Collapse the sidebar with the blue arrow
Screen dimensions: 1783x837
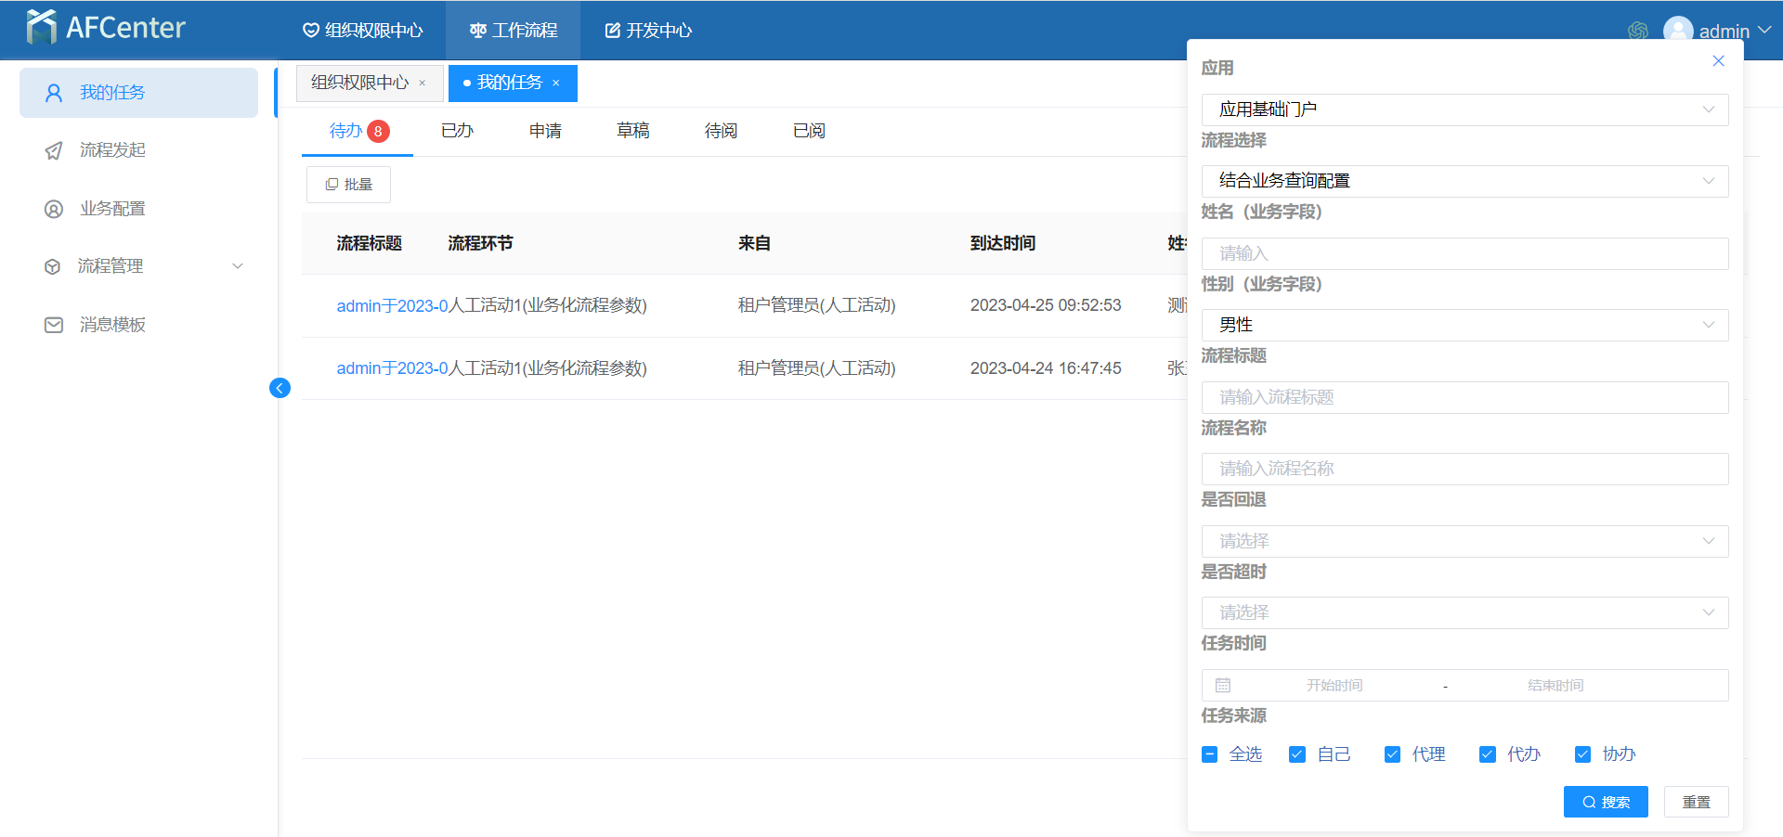(280, 388)
